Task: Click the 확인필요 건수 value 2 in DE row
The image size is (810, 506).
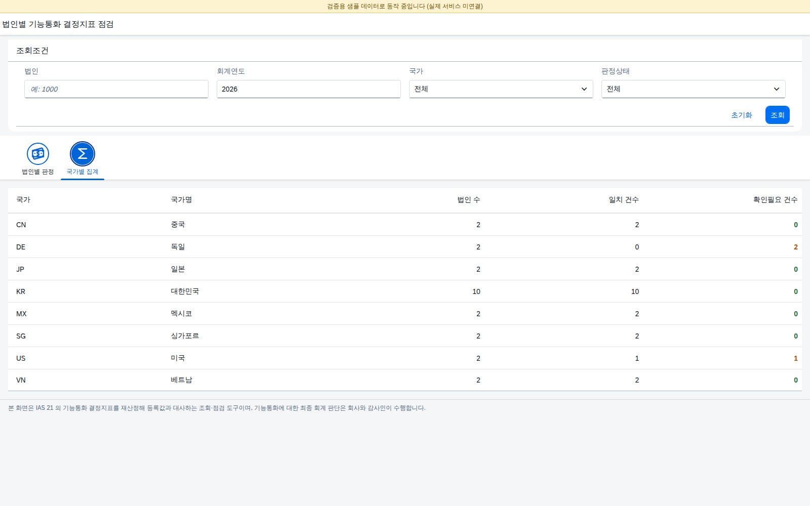Action: [x=796, y=247]
